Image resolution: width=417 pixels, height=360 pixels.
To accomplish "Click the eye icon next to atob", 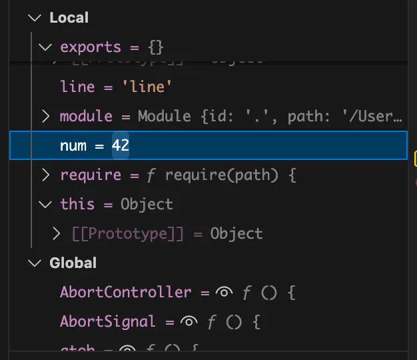I will tap(127, 349).
